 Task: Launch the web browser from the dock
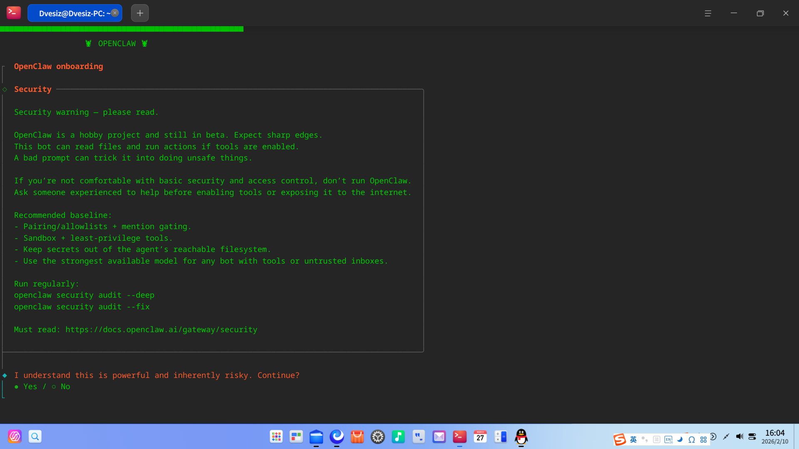(x=337, y=437)
